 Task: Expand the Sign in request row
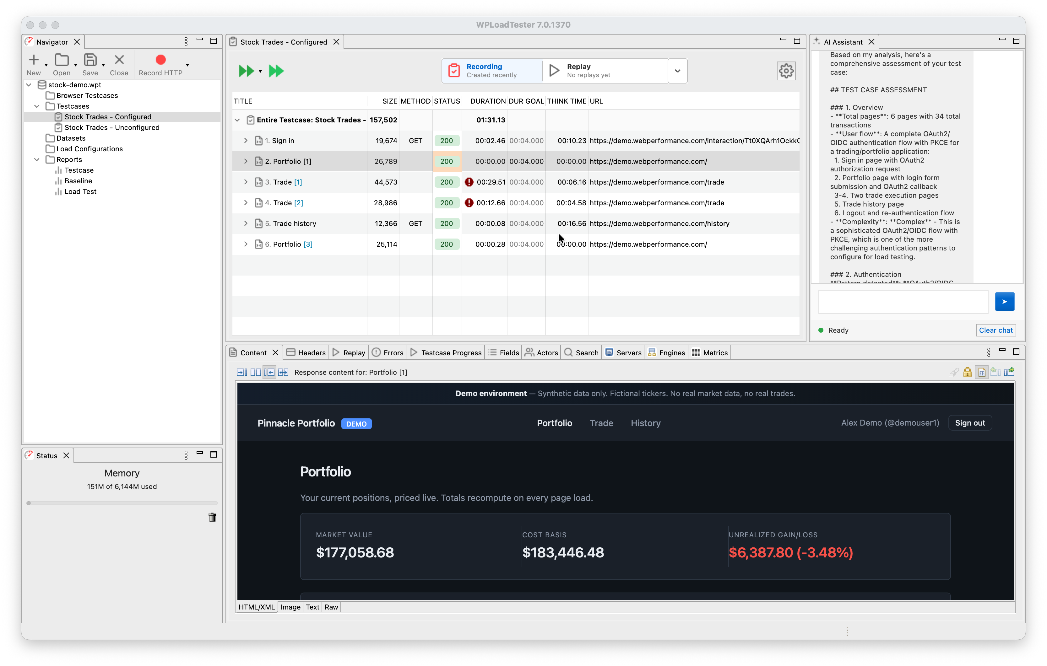(246, 140)
